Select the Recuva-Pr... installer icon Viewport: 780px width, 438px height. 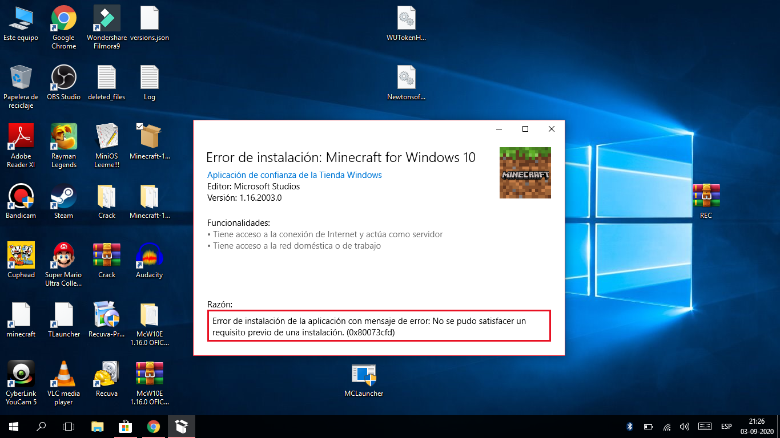pos(107,321)
